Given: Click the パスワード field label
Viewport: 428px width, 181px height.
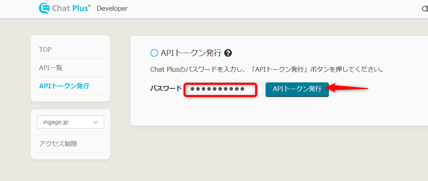Looking at the screenshot, I should click(166, 89).
